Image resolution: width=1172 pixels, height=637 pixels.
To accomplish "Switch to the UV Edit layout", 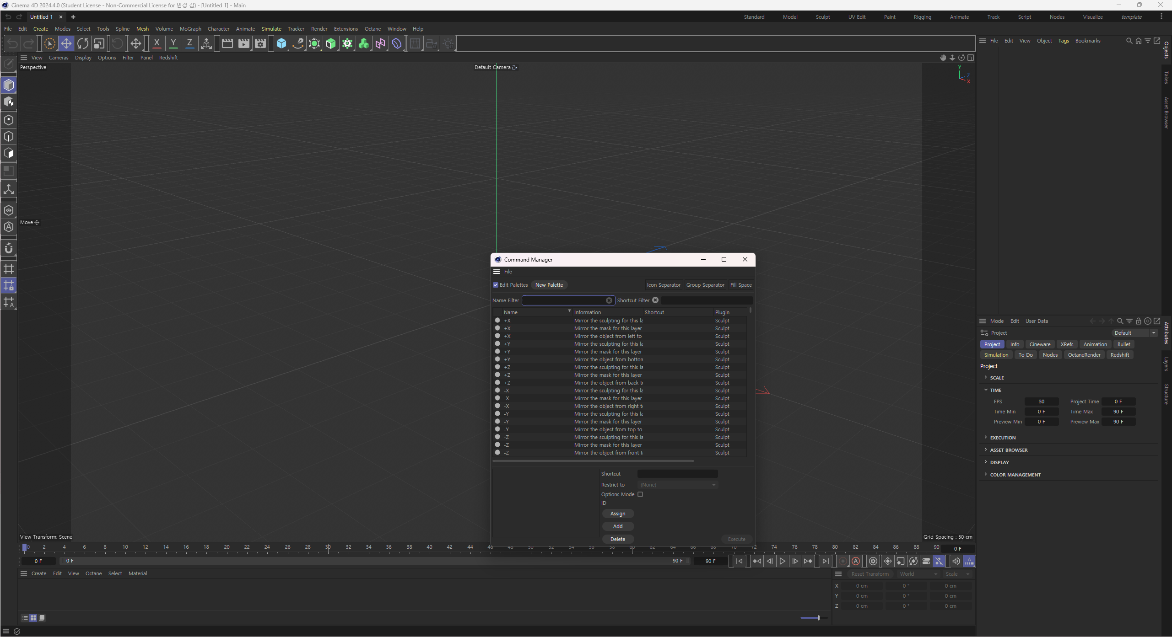I will [857, 17].
